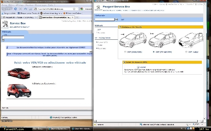Click Quitter link in IE Service Box window

coord(200,4)
